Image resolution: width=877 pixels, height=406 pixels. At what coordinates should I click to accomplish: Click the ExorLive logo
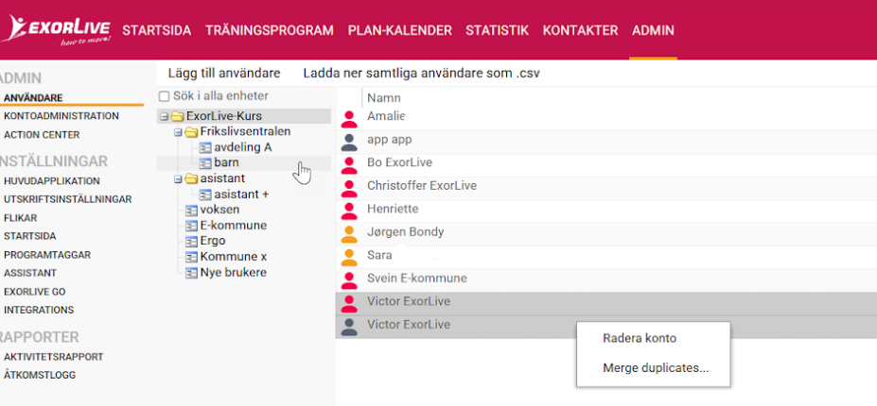point(56,31)
